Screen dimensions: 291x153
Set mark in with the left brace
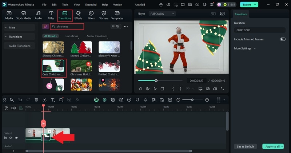[173, 89]
